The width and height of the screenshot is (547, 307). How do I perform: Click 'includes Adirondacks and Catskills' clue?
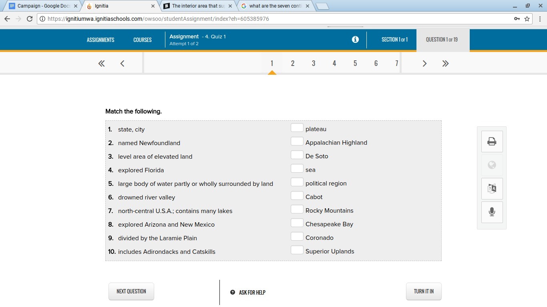[167, 252]
